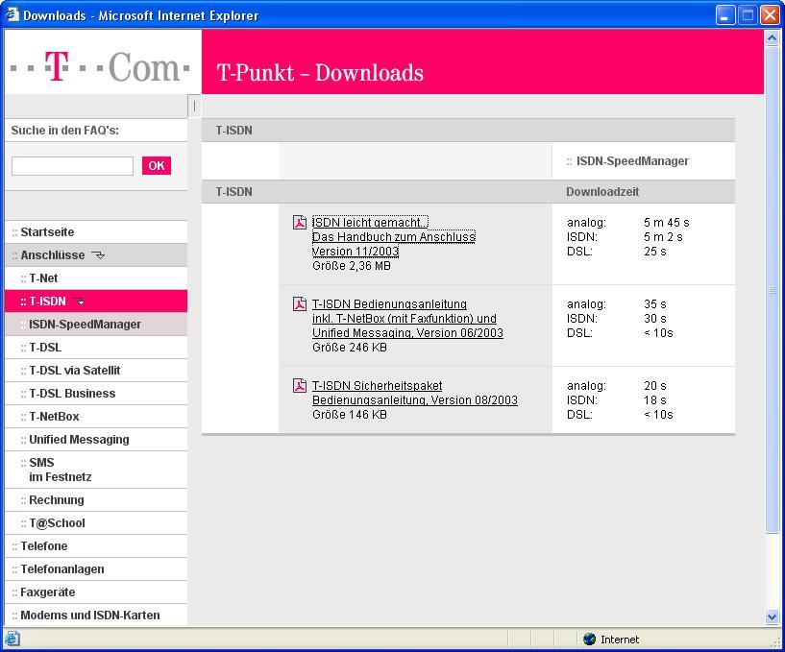Open the T@School entry
The image size is (785, 652).
coord(96,523)
